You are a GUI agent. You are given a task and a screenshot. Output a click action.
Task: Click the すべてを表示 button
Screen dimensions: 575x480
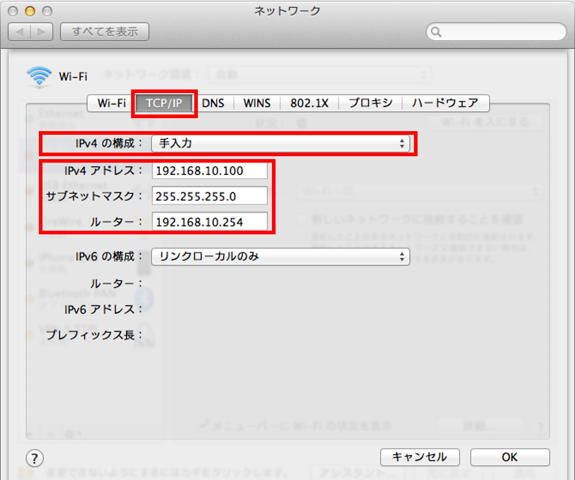tap(105, 32)
